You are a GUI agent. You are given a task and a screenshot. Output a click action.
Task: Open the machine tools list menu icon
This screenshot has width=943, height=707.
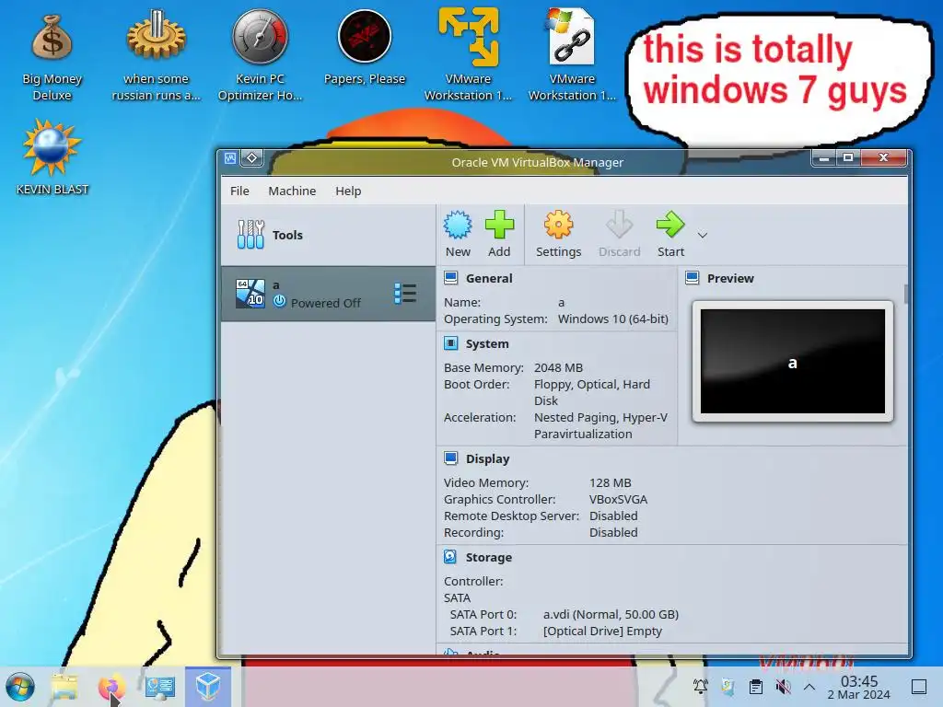click(405, 294)
